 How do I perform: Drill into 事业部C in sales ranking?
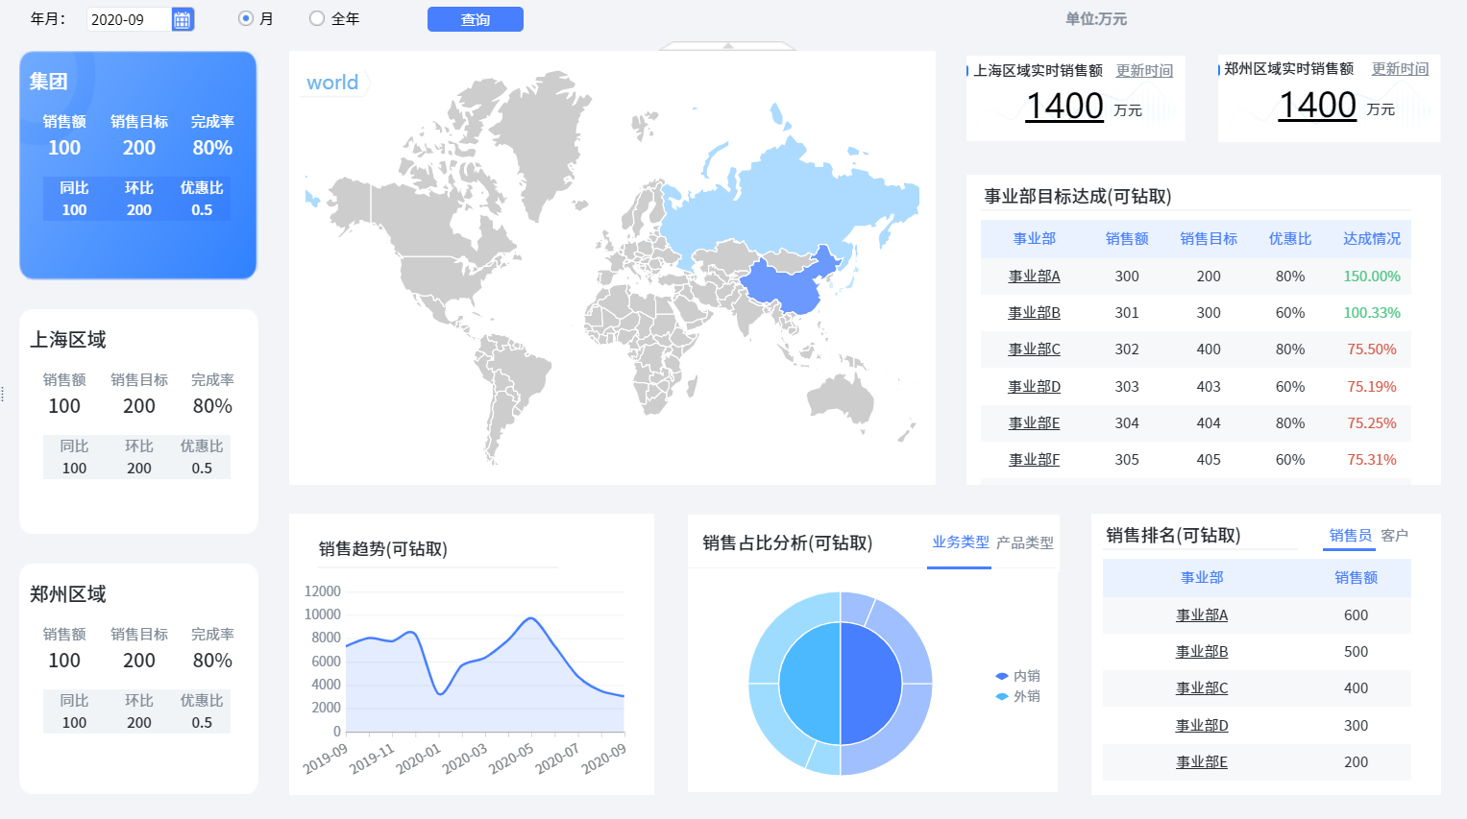tap(1202, 688)
